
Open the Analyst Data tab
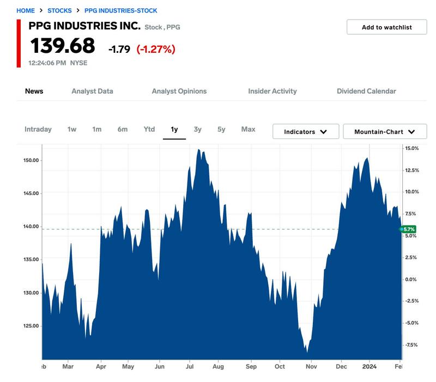(x=92, y=91)
